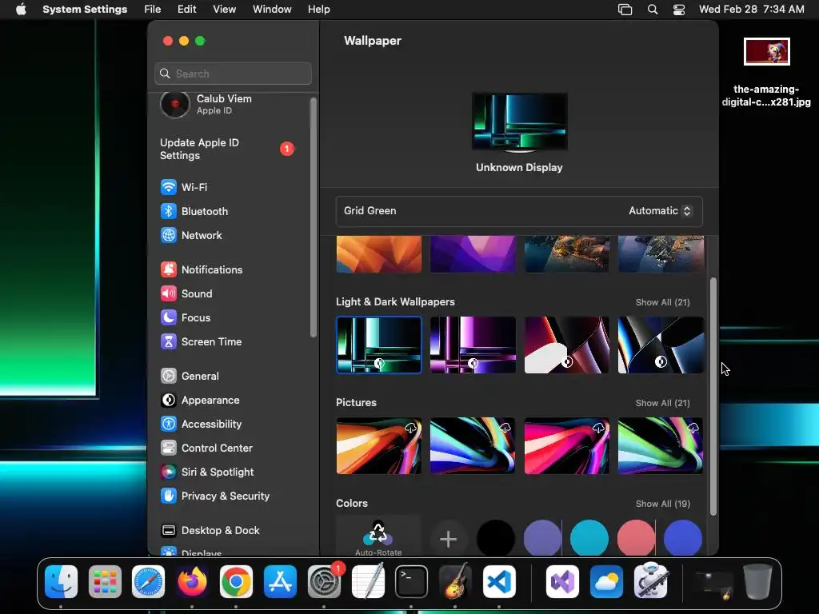Image resolution: width=819 pixels, height=614 pixels.
Task: Select the teal color swatch
Action: click(589, 538)
